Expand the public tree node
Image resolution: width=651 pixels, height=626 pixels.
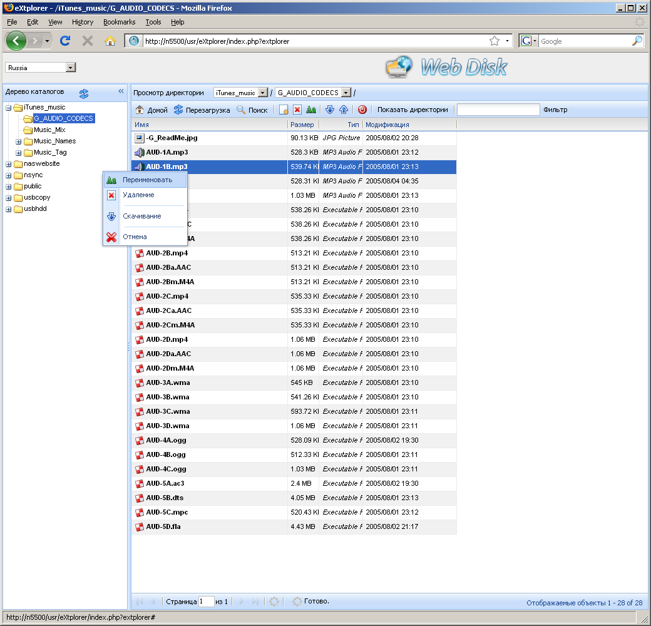pyautogui.click(x=8, y=187)
